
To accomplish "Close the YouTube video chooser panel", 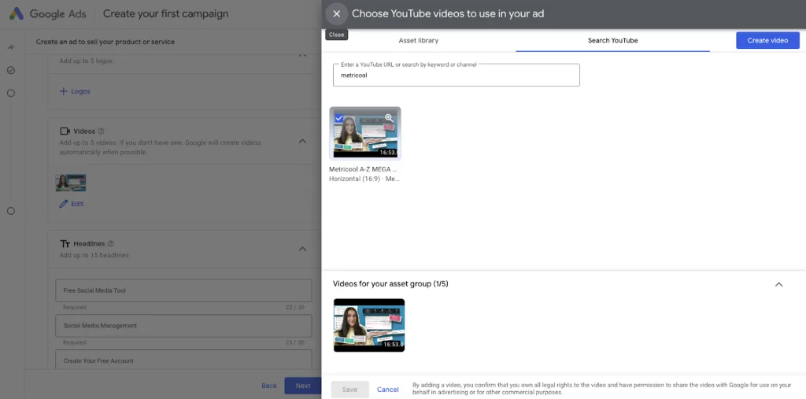I will point(337,14).
